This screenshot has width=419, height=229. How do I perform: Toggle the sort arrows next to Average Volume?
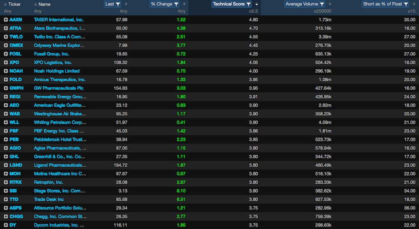pos(330,4)
